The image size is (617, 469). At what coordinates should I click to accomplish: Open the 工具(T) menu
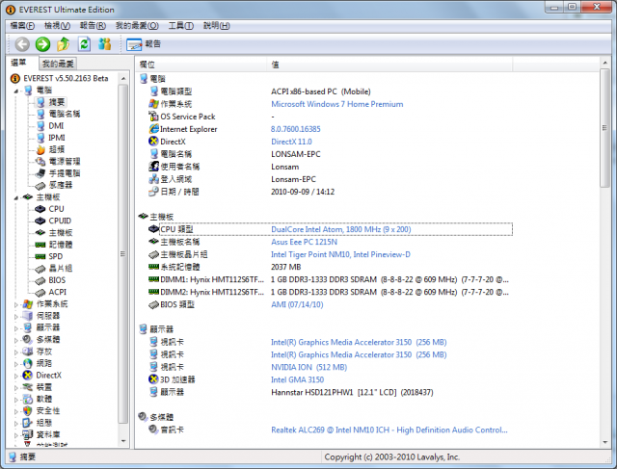pos(181,26)
